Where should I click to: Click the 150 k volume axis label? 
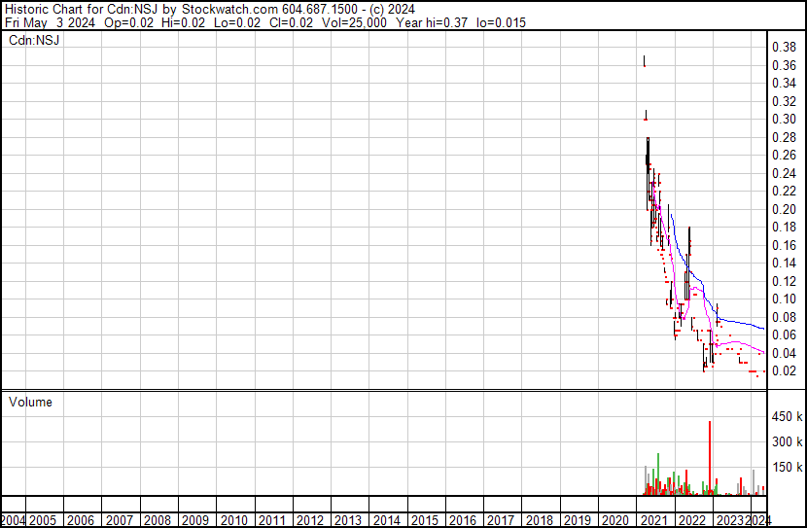point(787,468)
